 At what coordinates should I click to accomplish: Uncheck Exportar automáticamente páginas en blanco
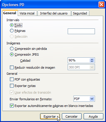click(x=12, y=106)
